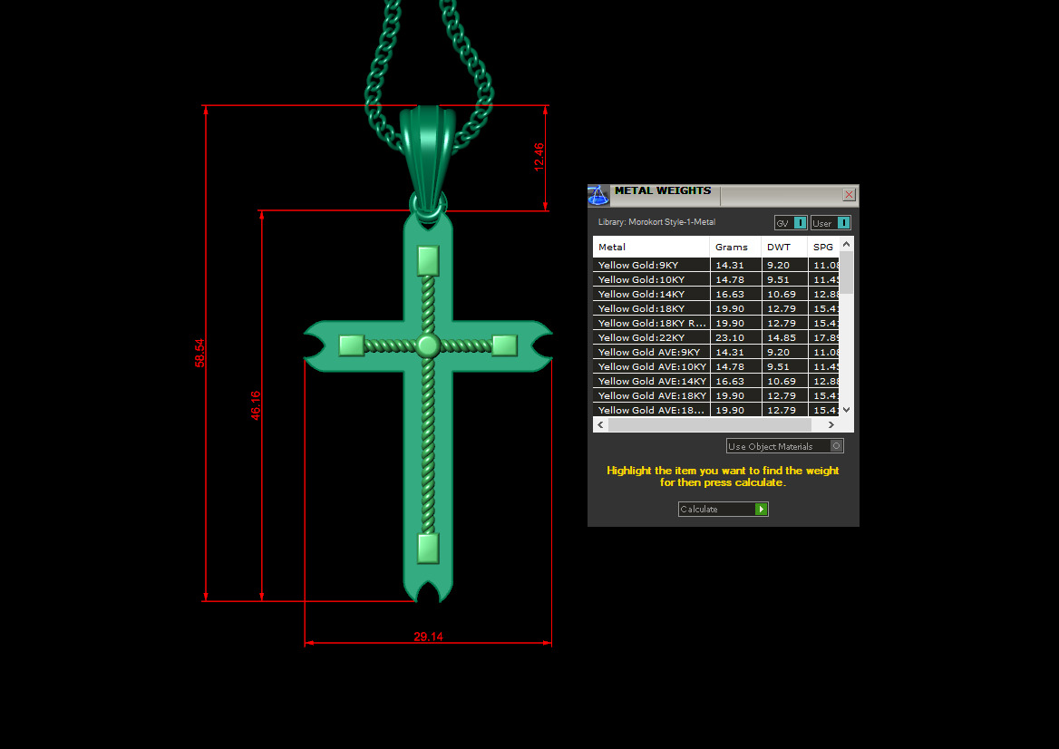Image resolution: width=1059 pixels, height=749 pixels.
Task: Select the left rectangular stone on cross
Action: [x=352, y=345]
